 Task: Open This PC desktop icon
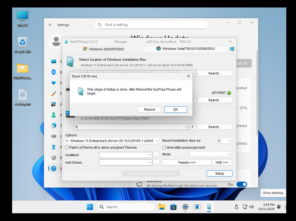(22, 19)
